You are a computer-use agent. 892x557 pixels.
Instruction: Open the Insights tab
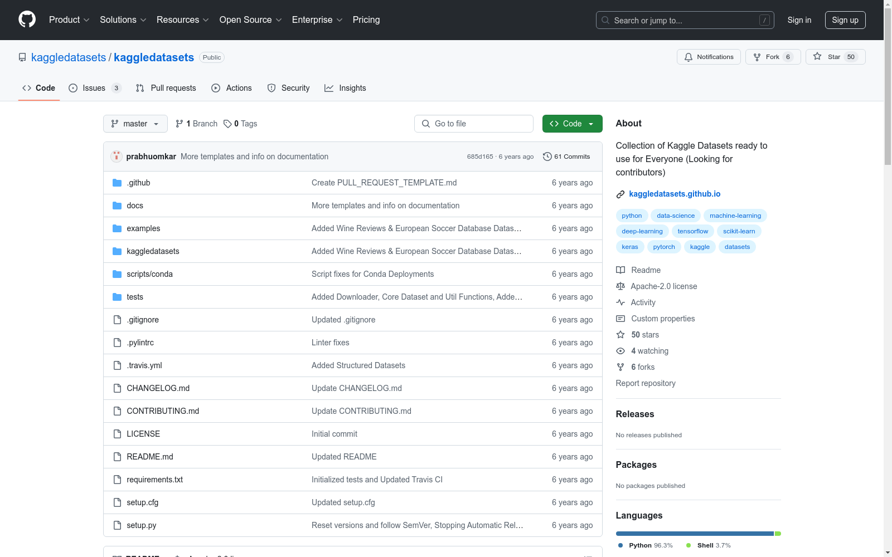pyautogui.click(x=345, y=88)
